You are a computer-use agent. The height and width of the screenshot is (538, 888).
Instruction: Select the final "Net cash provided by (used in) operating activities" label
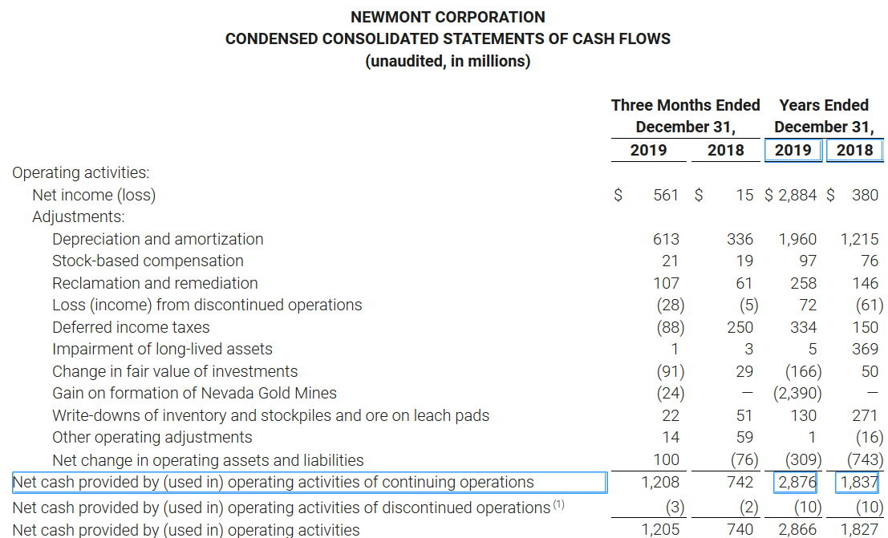(186, 529)
